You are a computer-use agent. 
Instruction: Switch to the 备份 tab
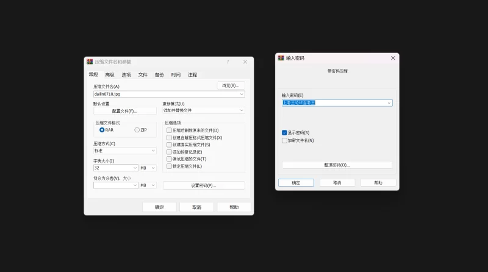tap(159, 74)
